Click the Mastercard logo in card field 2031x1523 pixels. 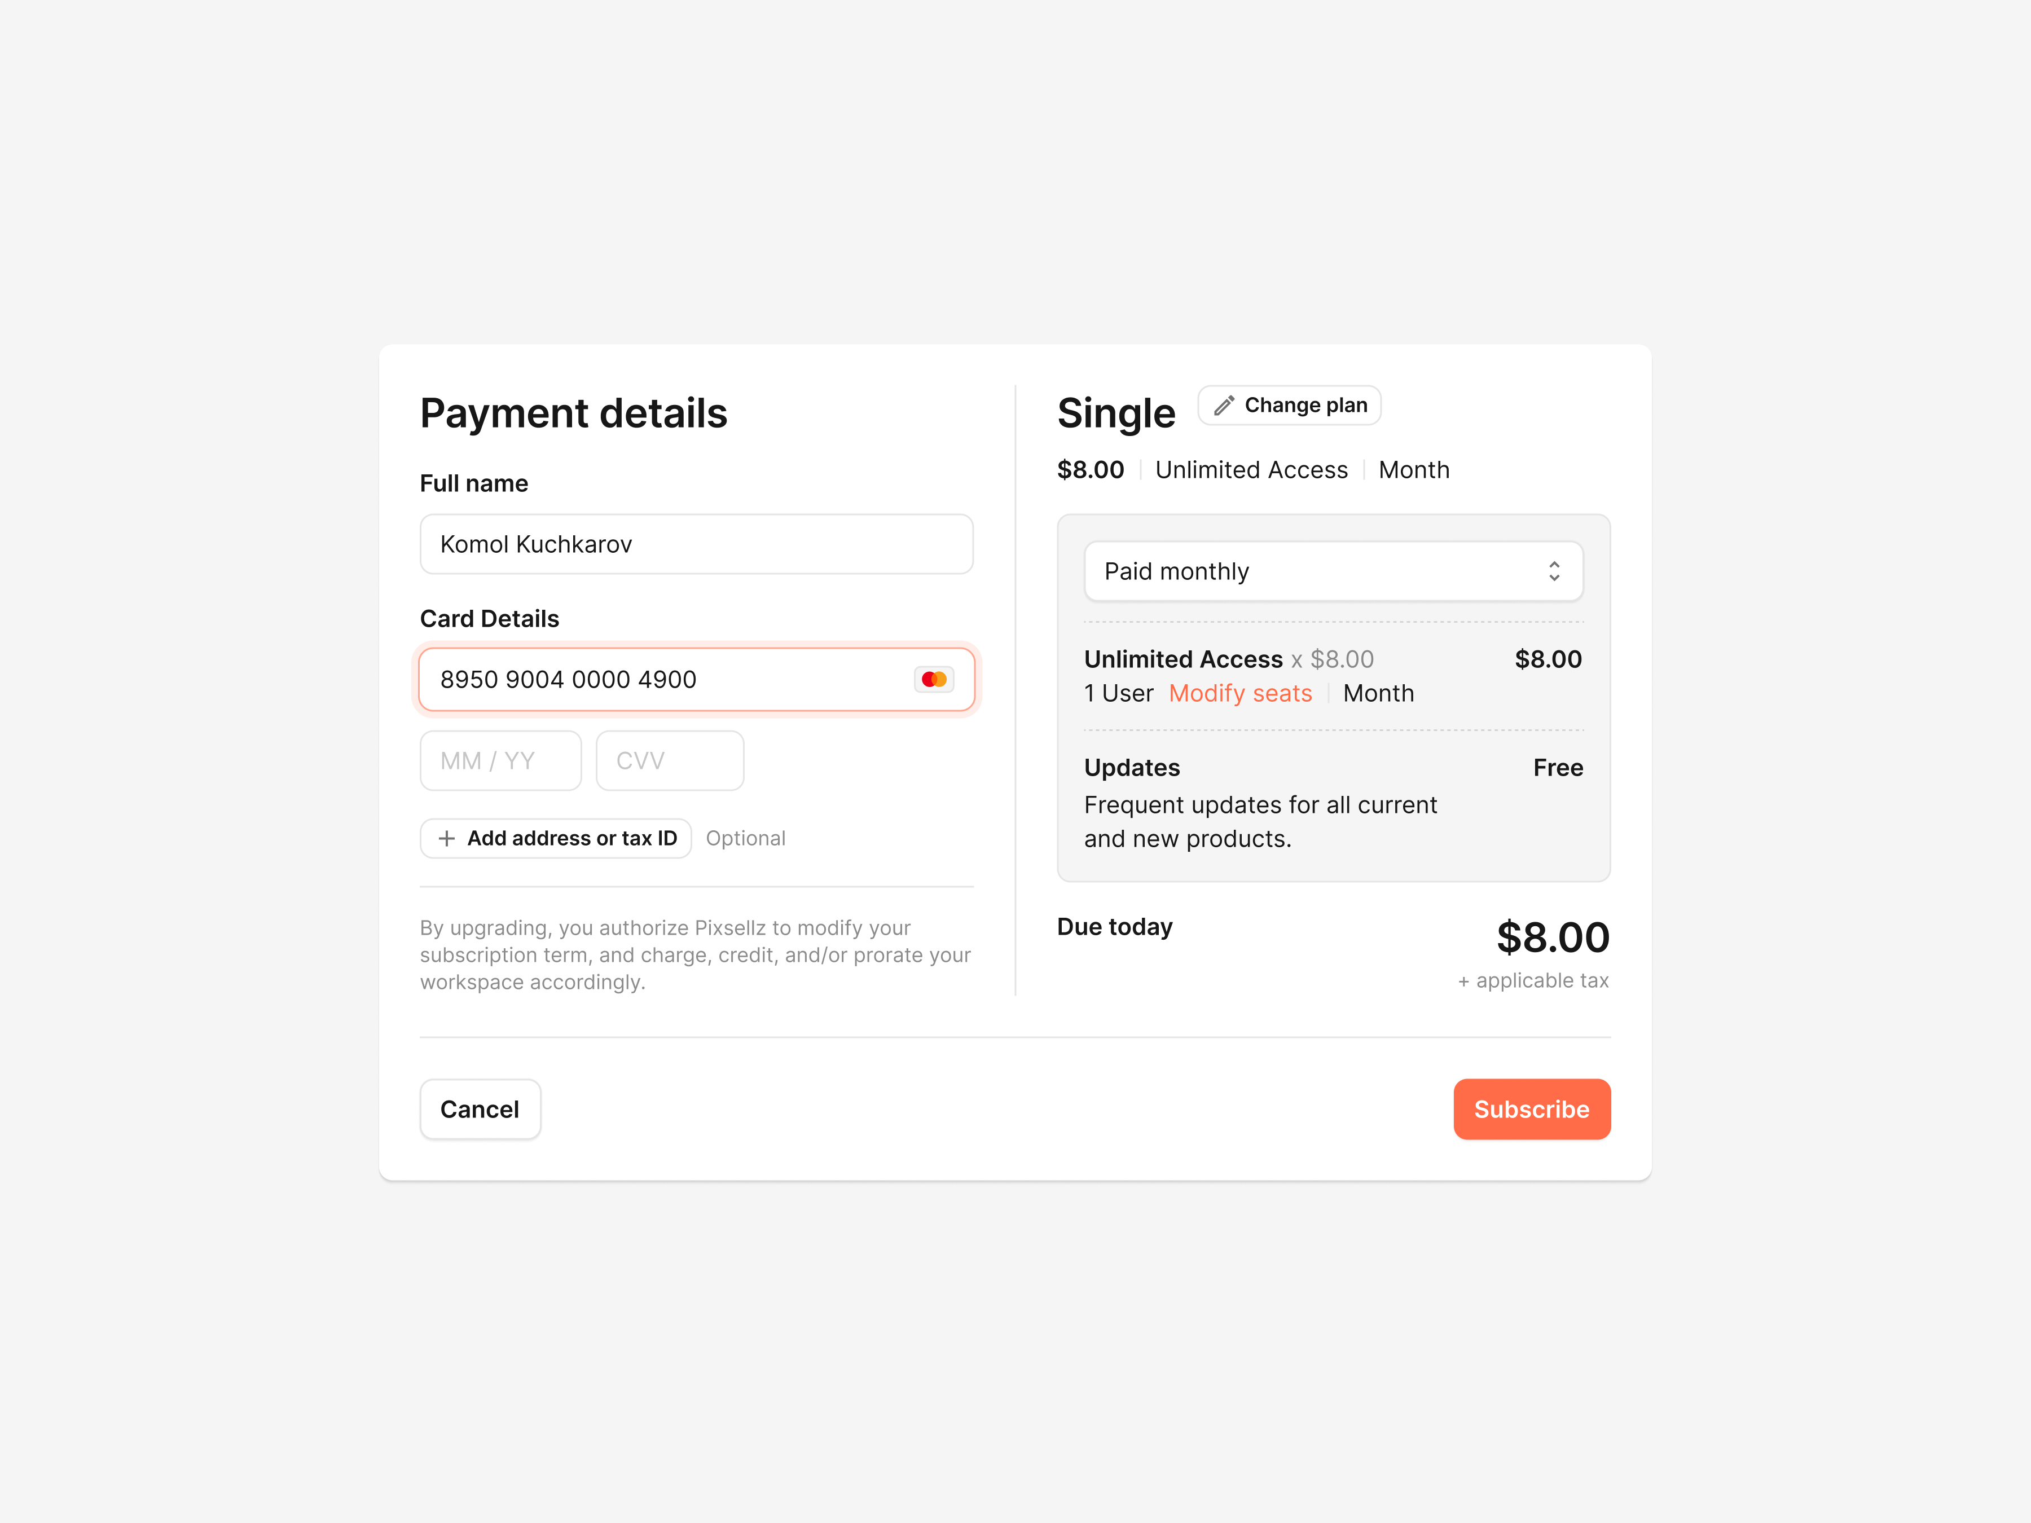pyautogui.click(x=934, y=679)
